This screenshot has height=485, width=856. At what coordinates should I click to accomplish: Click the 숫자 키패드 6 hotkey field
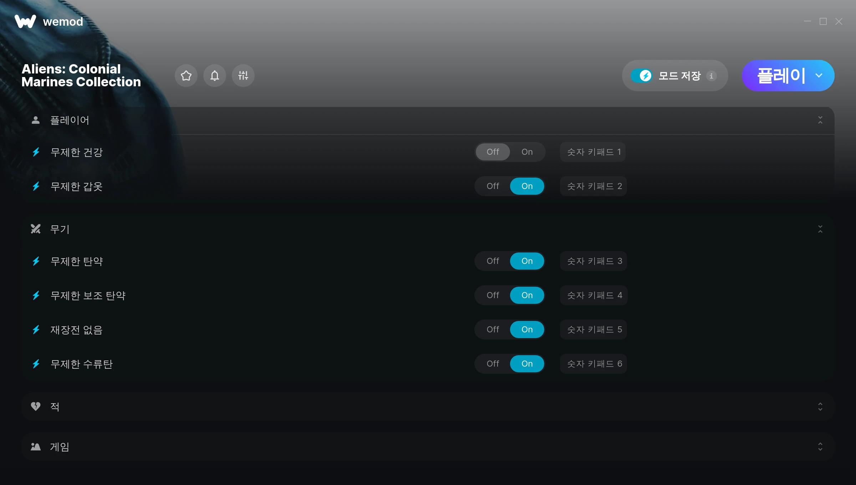(594, 364)
